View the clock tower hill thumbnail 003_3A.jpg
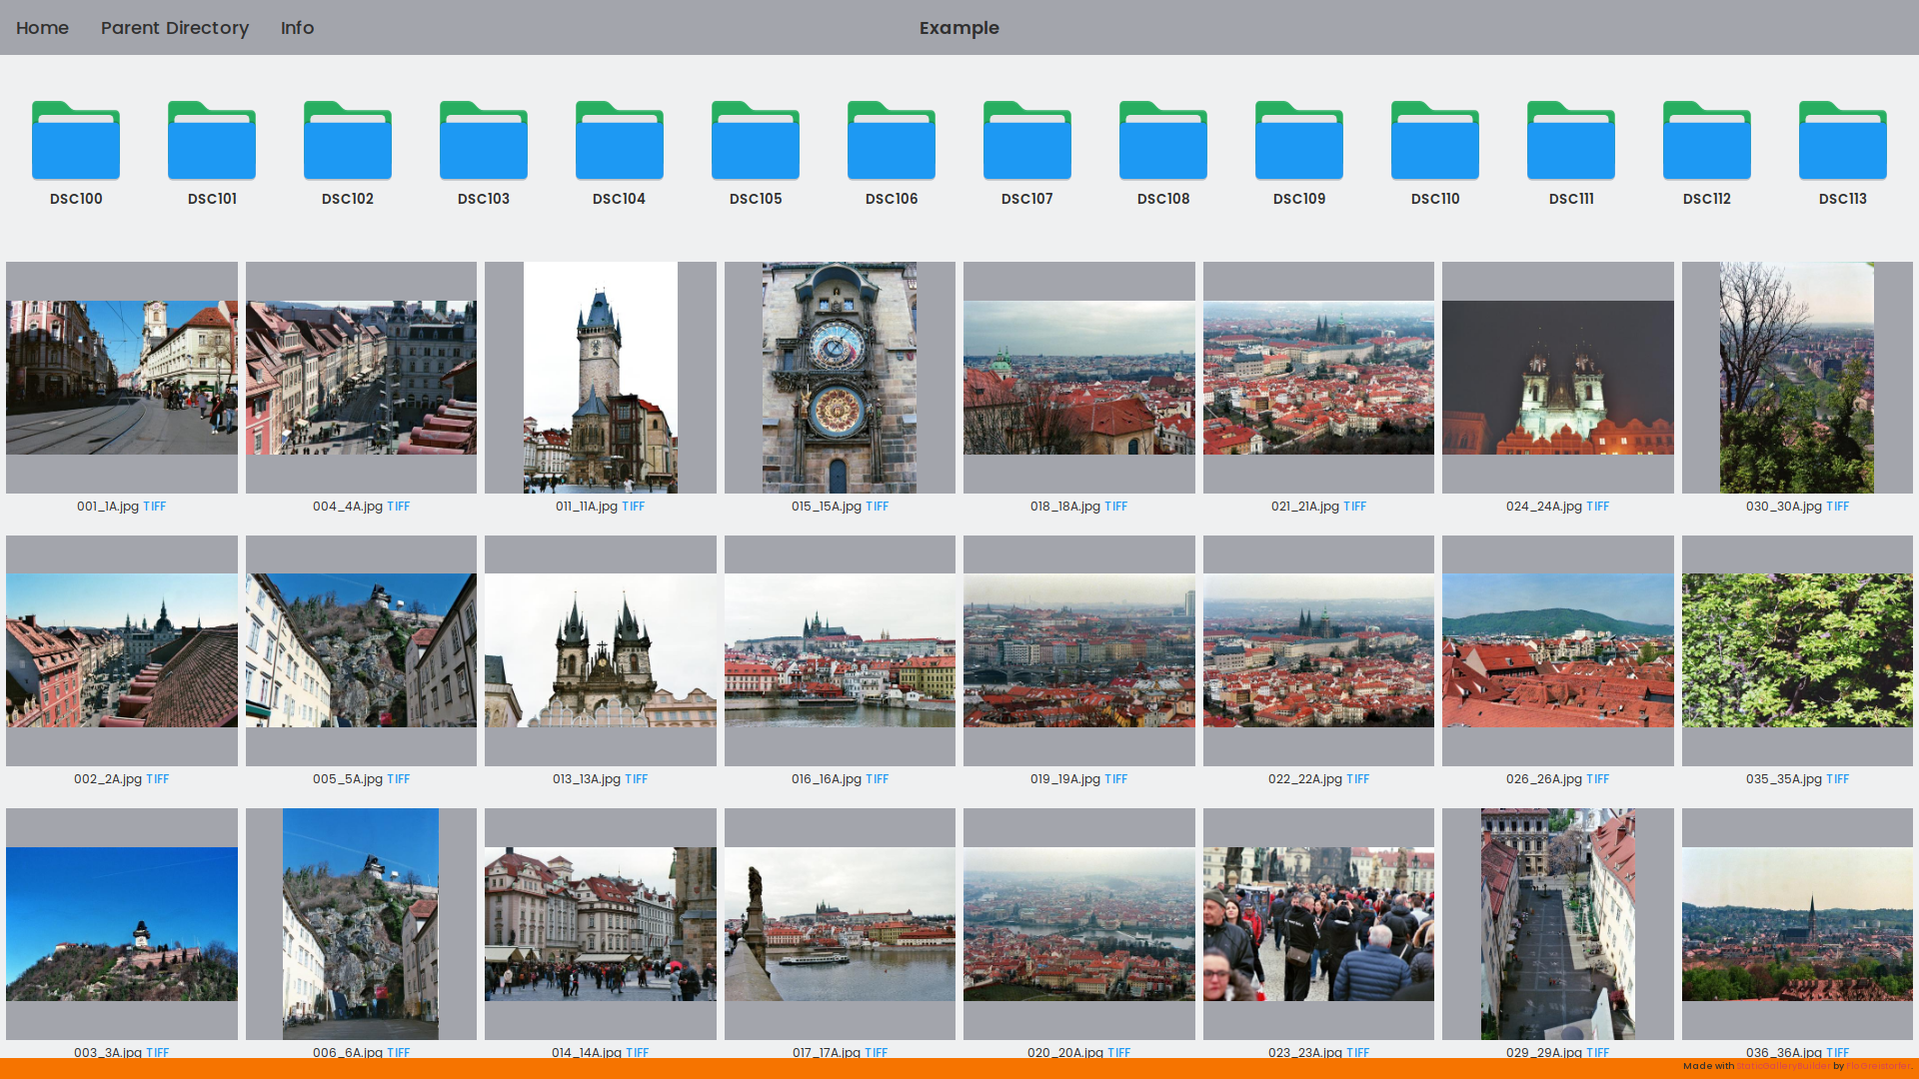Image resolution: width=1919 pixels, height=1079 pixels. [122, 924]
